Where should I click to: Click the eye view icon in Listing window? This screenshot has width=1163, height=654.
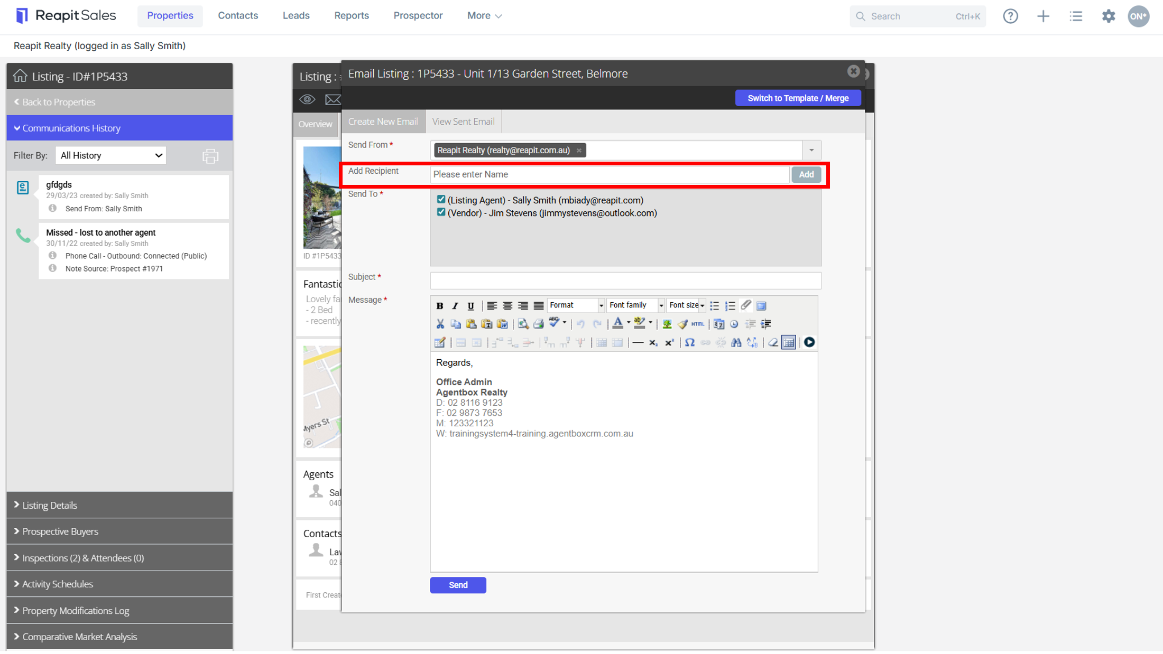click(307, 99)
